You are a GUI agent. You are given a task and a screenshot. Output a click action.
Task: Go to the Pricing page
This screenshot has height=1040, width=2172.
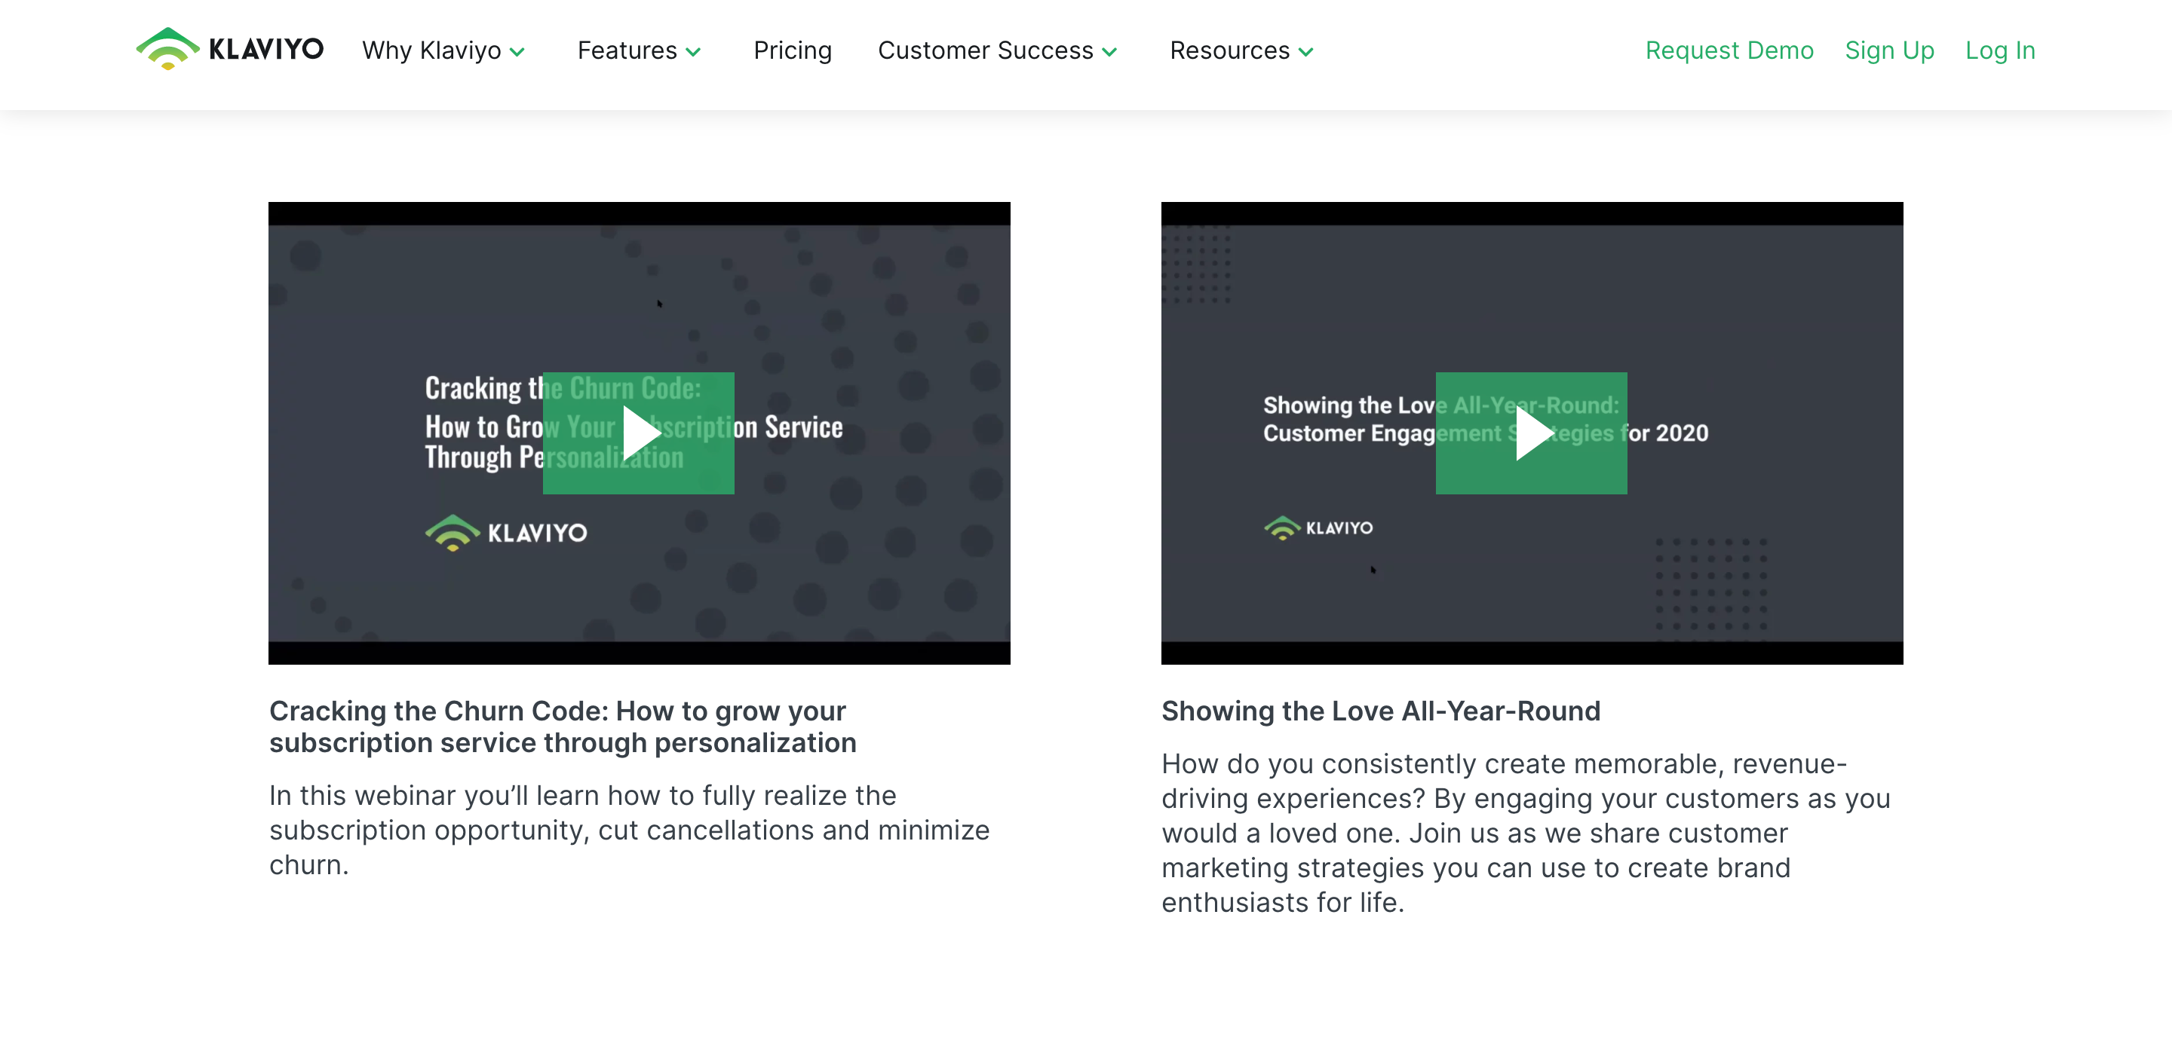tap(793, 50)
